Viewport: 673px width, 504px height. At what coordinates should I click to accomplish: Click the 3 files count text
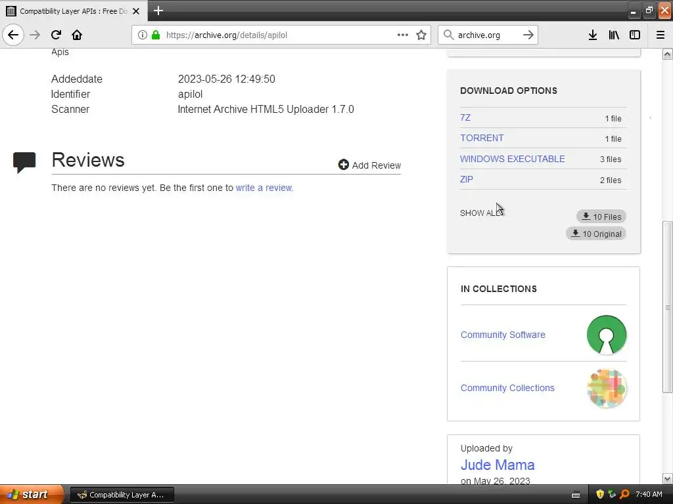[611, 159]
